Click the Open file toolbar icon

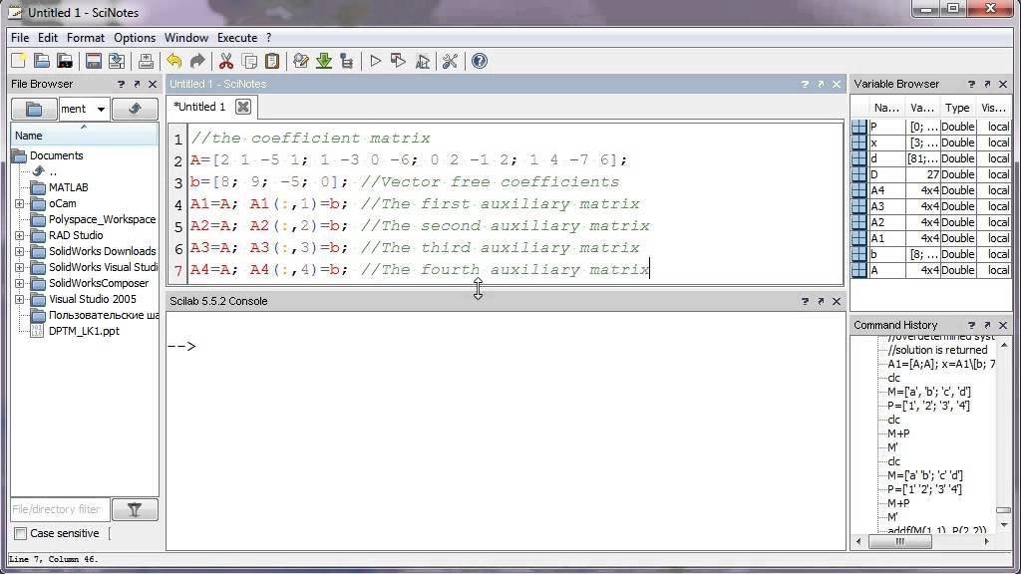coord(42,61)
